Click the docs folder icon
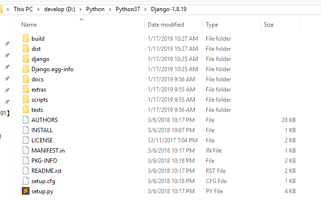This screenshot has height=201, width=321. coord(26,79)
